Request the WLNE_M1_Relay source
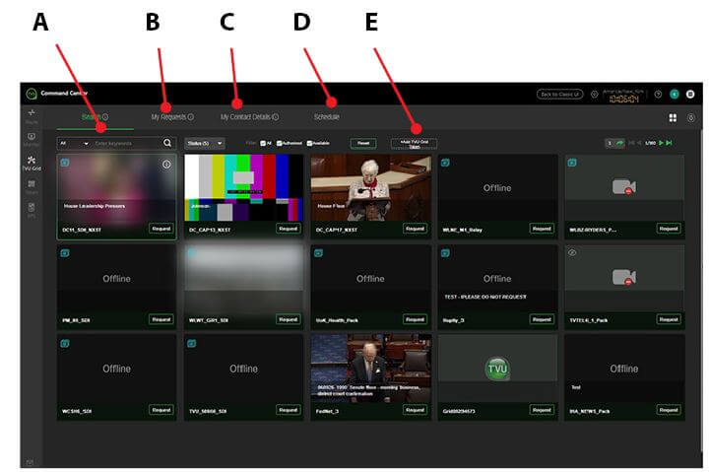 [542, 229]
